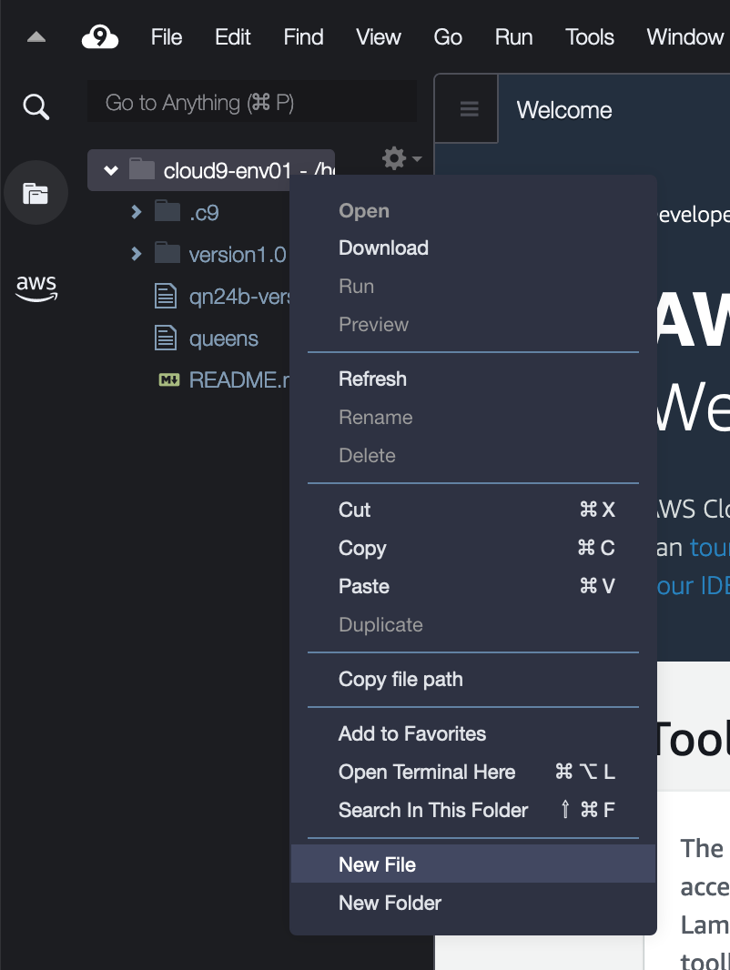Select the Environment file tree sidebar icon
The image size is (730, 970).
coord(35,193)
